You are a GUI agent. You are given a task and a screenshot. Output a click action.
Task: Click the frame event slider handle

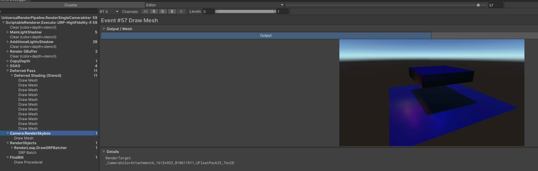478,5
